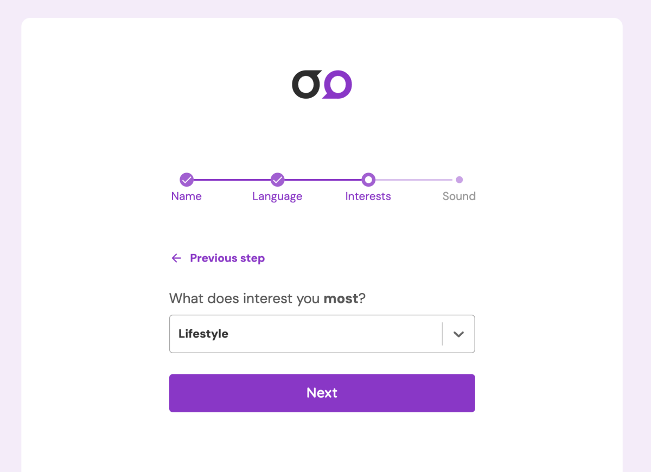The width and height of the screenshot is (651, 472).
Task: Go to the Name step label
Action: 187,196
